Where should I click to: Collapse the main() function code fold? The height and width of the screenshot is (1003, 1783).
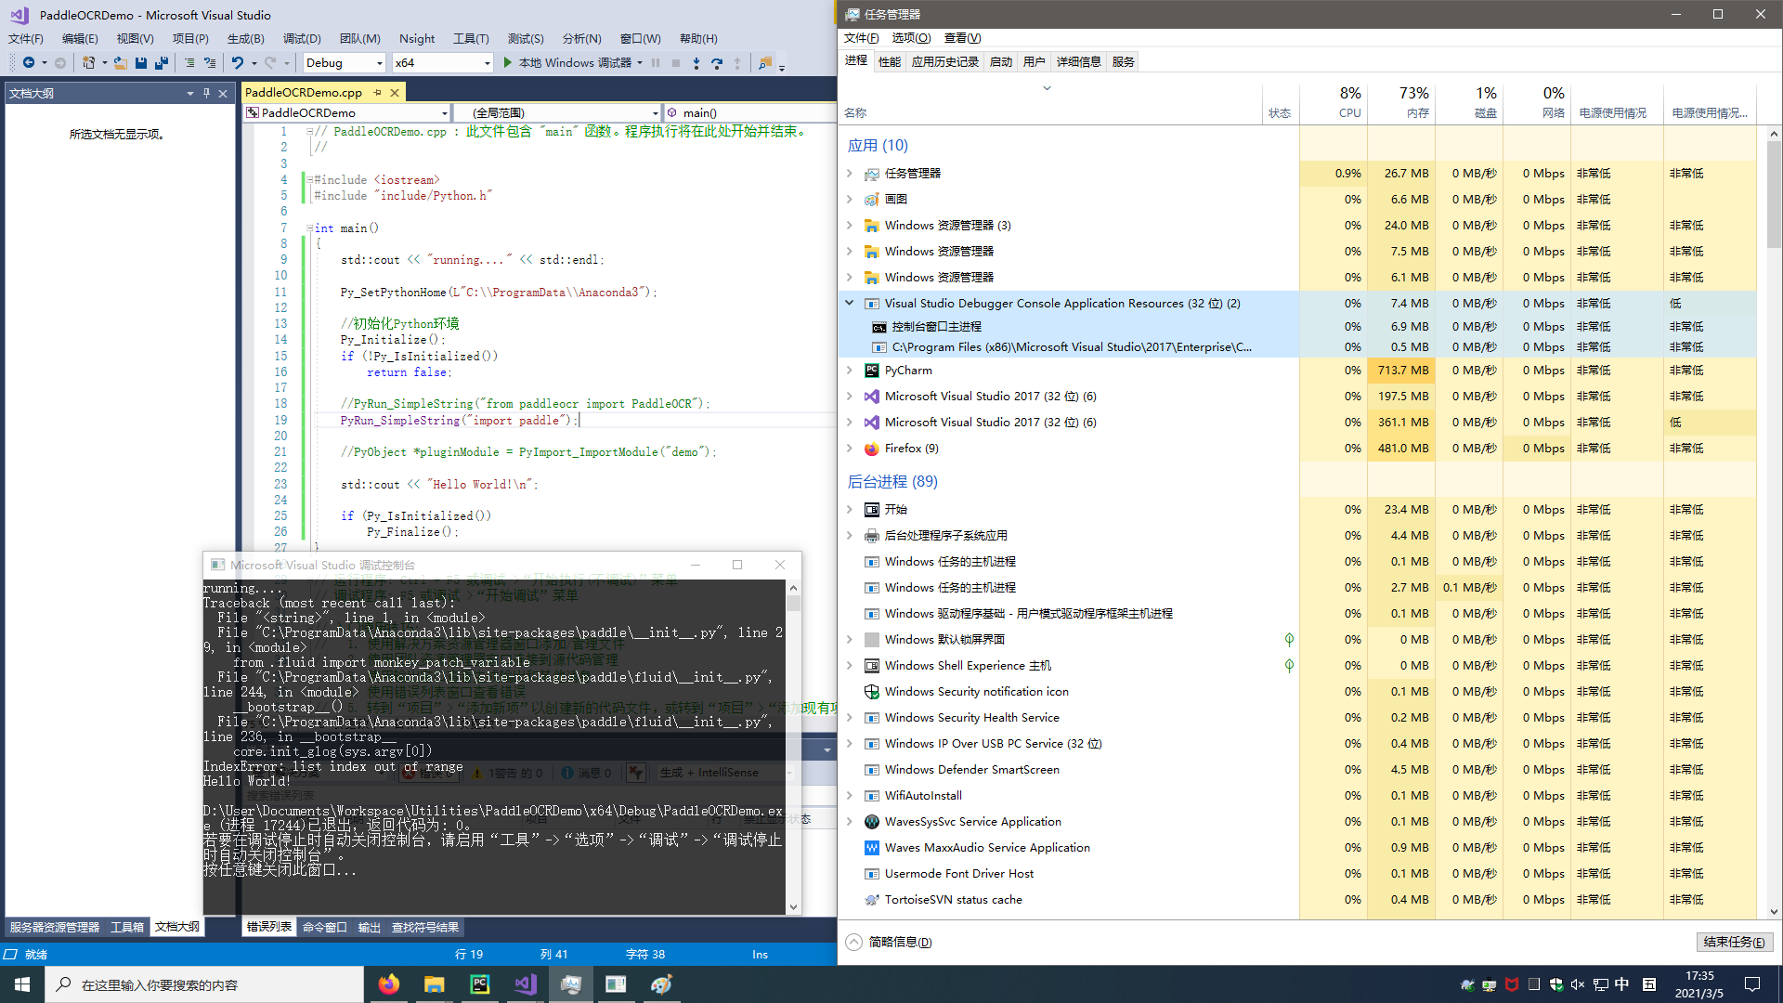(309, 228)
